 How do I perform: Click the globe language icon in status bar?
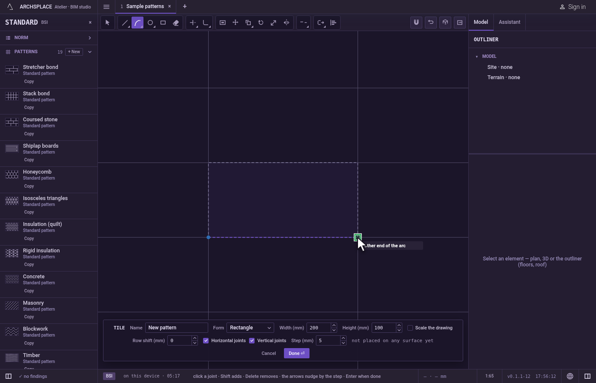570,376
